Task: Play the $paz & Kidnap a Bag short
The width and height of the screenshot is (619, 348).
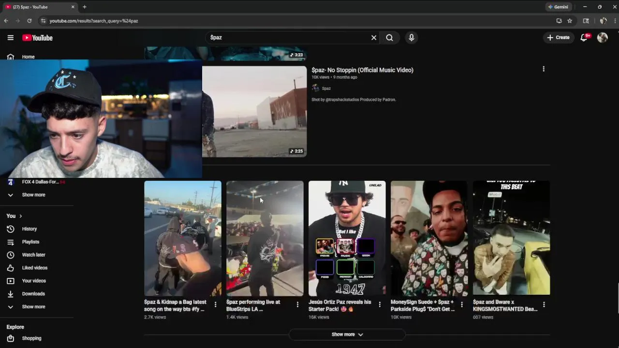Action: coord(183,238)
